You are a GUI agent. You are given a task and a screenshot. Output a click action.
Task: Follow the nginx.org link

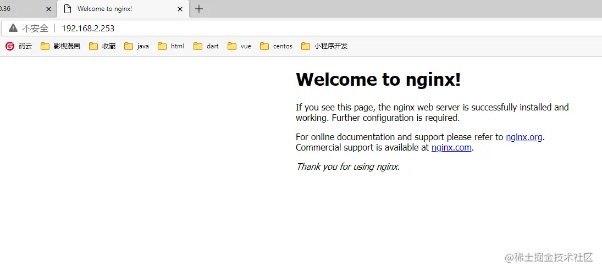[524, 137]
